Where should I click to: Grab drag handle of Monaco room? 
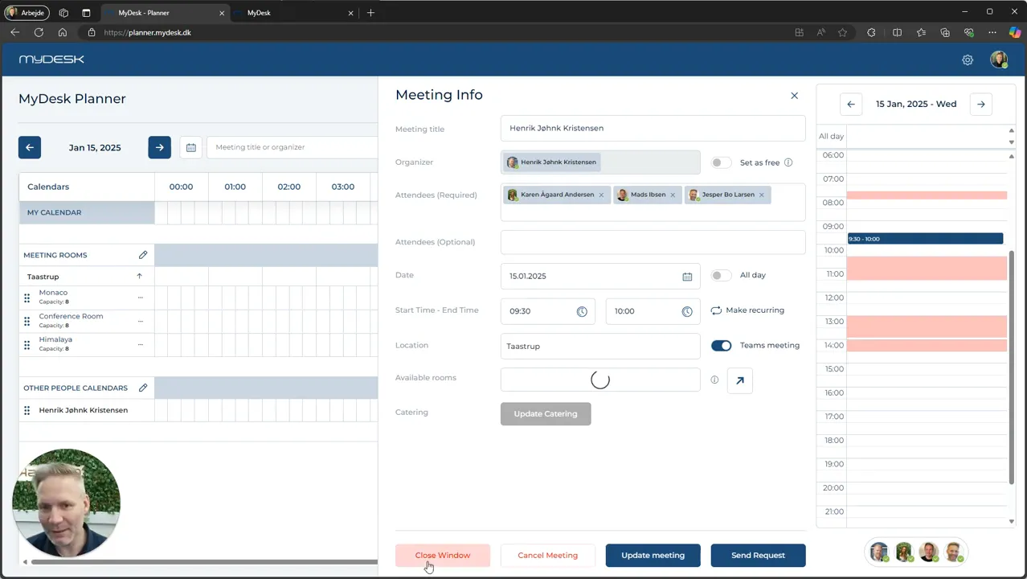[27, 298]
